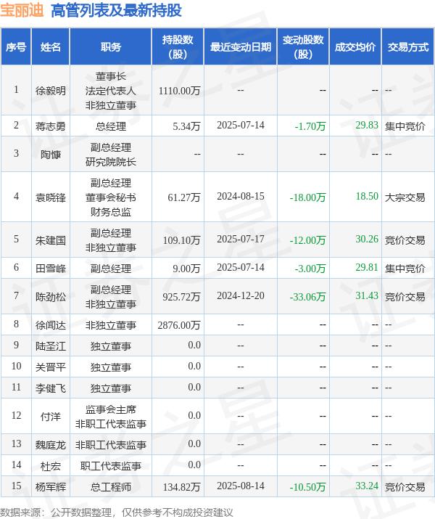435x519 pixels.
Task: Click 职工代表监事 in 杜宏's row
Action: click(x=111, y=466)
